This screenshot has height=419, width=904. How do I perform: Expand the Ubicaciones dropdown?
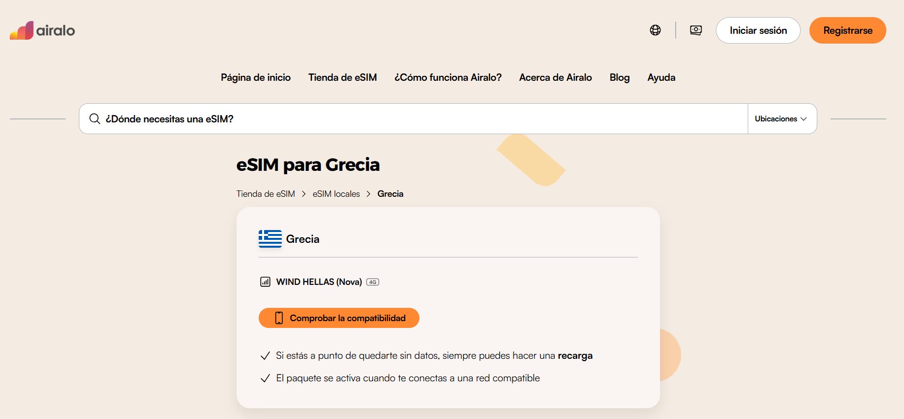pos(781,119)
